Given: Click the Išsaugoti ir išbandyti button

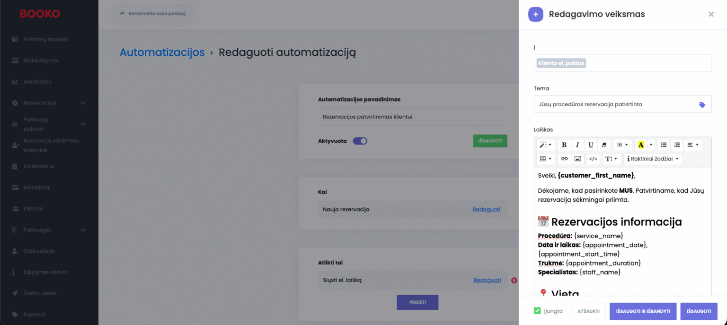Looking at the screenshot, I should 643,311.
